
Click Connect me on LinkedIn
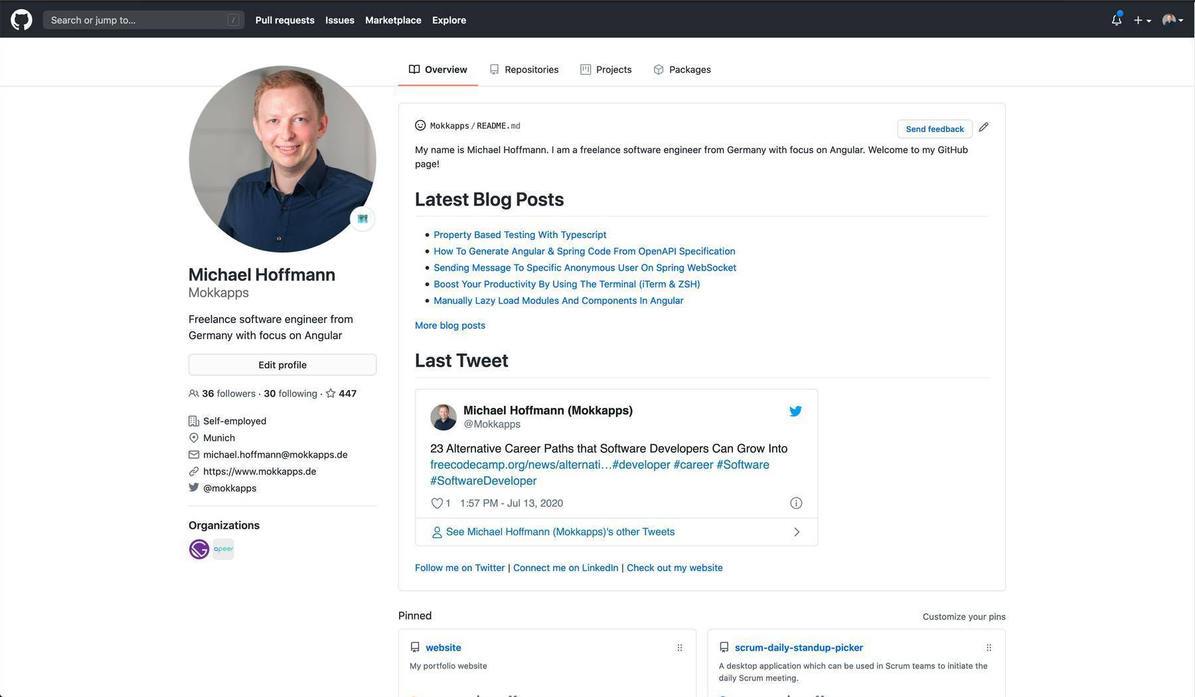[566, 568]
